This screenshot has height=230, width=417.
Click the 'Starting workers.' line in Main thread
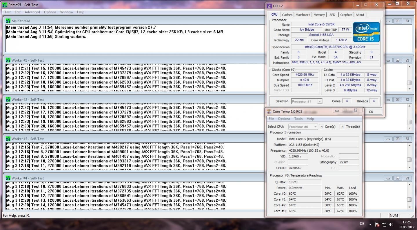(46, 36)
